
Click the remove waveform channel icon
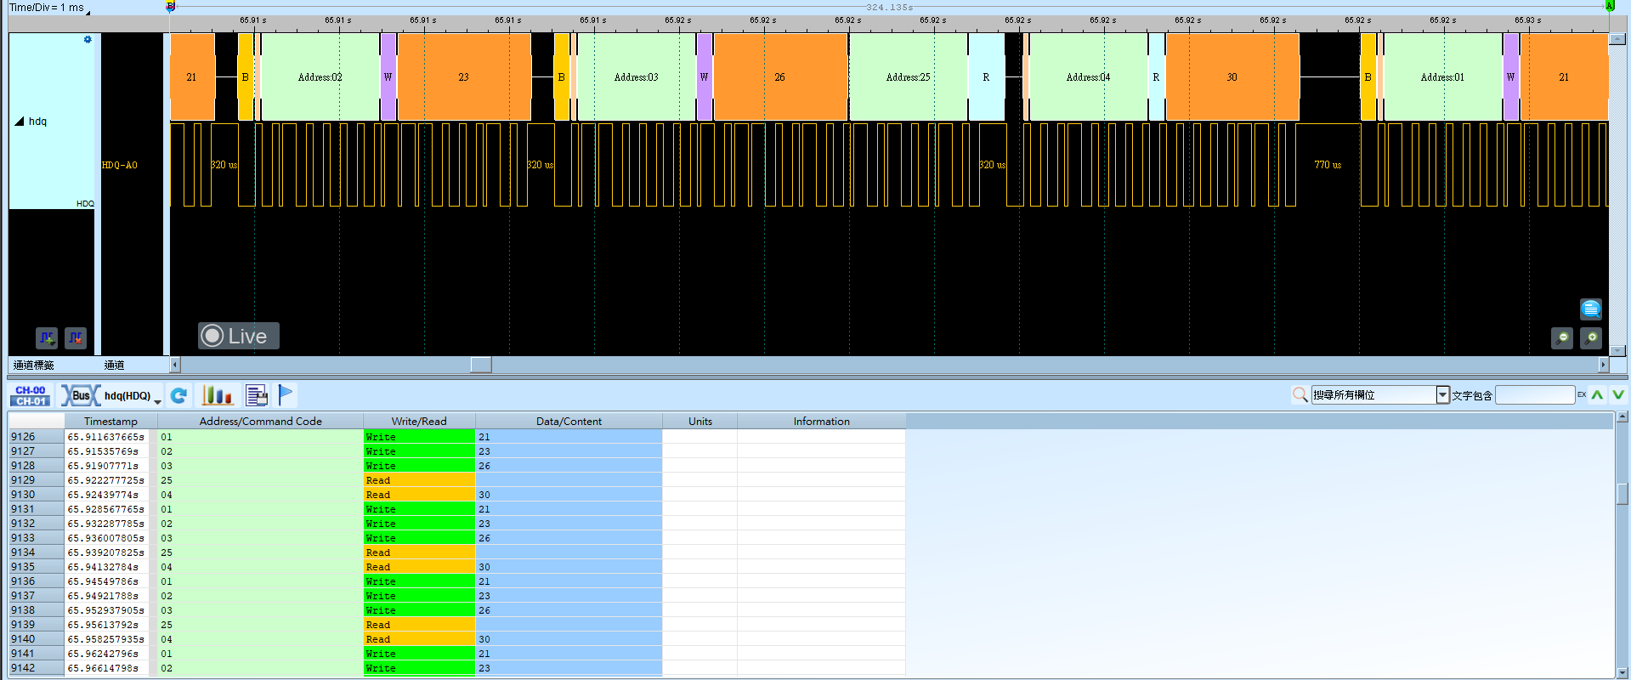point(76,338)
